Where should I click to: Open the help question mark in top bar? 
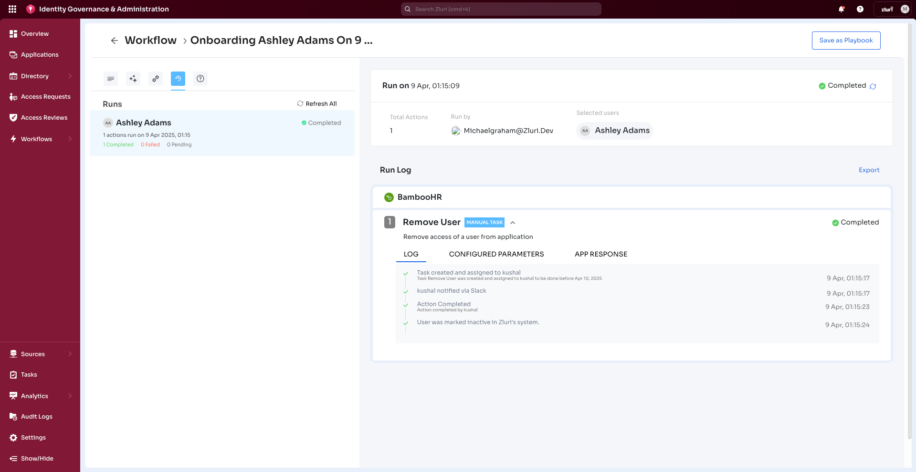pos(860,9)
